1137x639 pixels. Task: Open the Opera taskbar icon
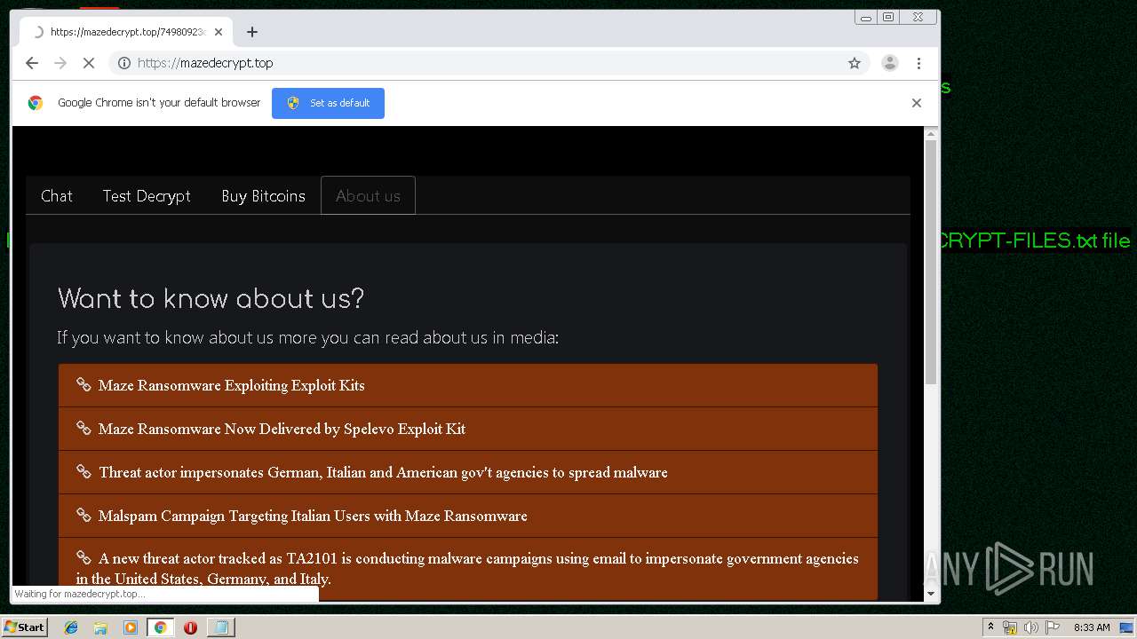tap(190, 627)
